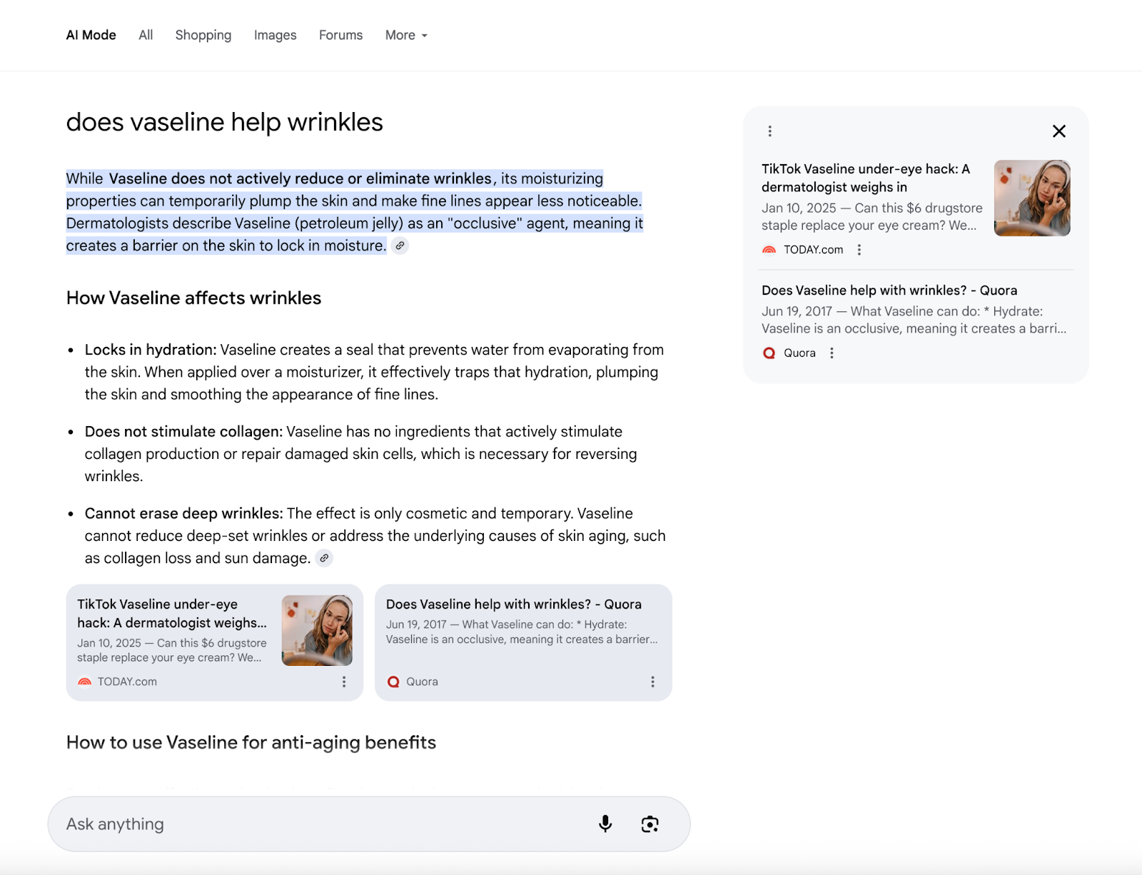Click the microphone icon in the search bar

point(605,824)
